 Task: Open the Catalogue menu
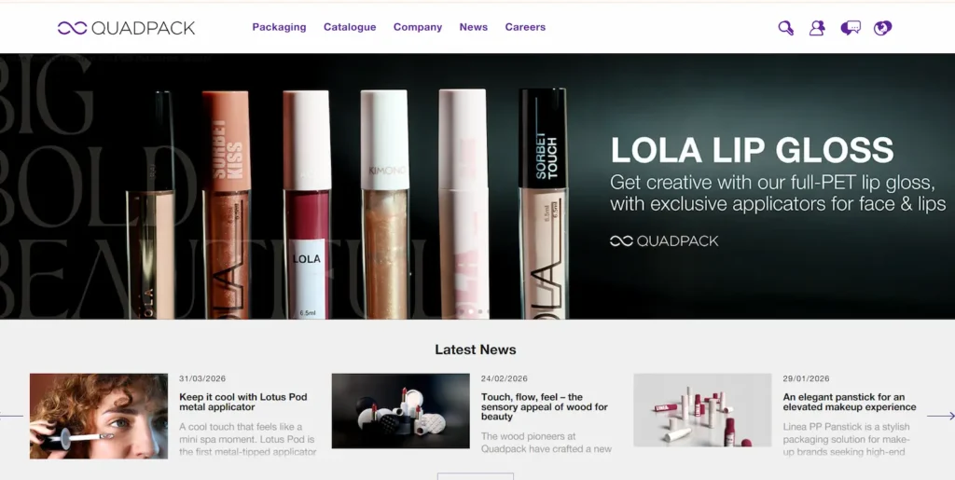(350, 27)
